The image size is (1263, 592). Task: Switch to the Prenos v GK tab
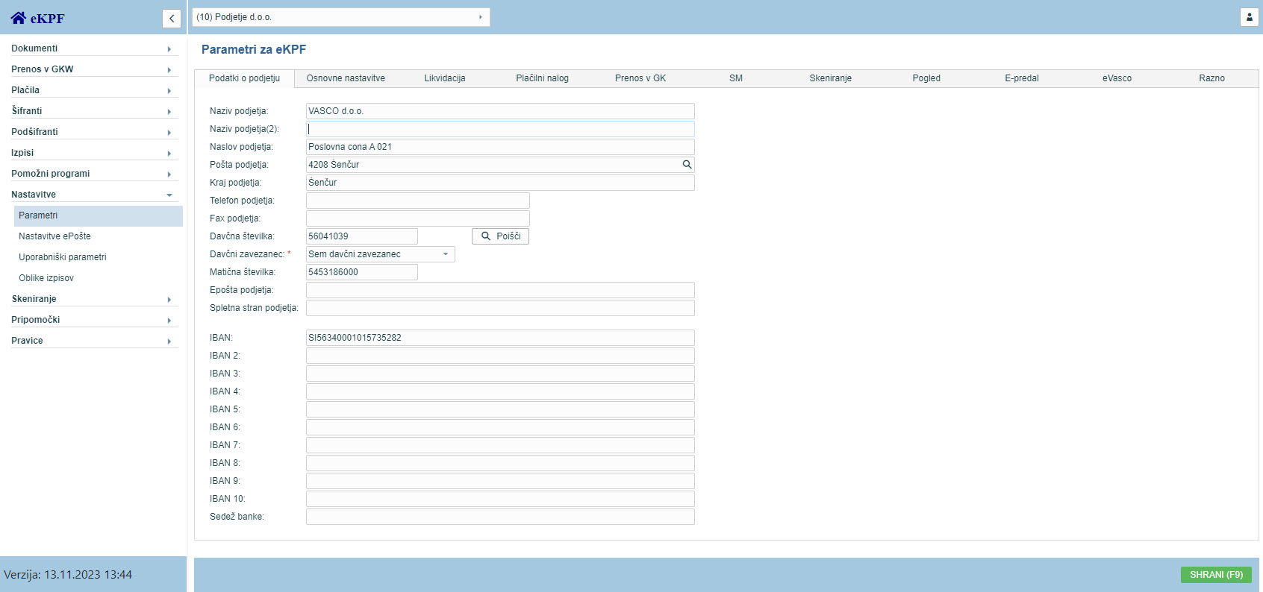tap(640, 78)
